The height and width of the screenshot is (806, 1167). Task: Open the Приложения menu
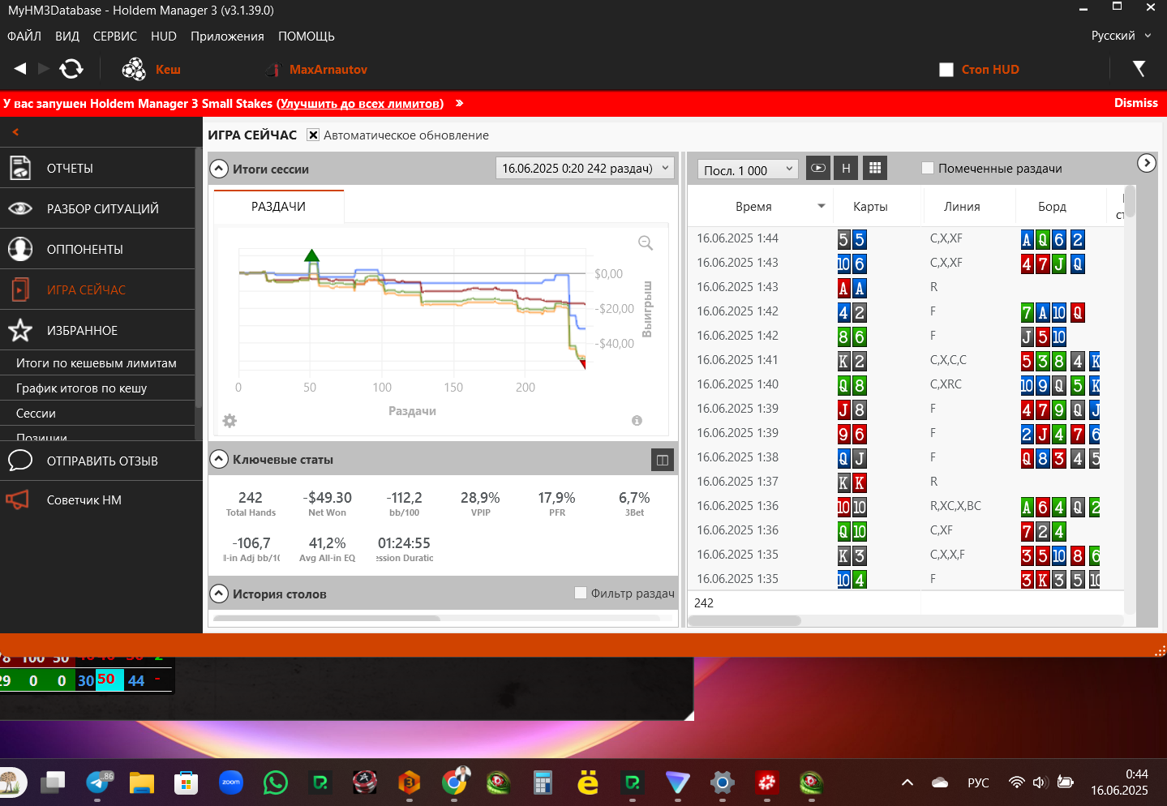coord(227,36)
